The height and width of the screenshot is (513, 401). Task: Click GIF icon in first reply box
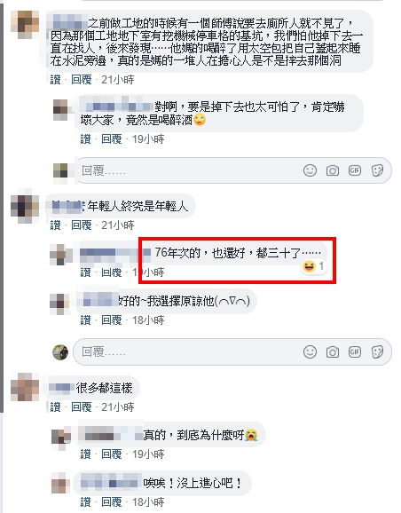[355, 170]
